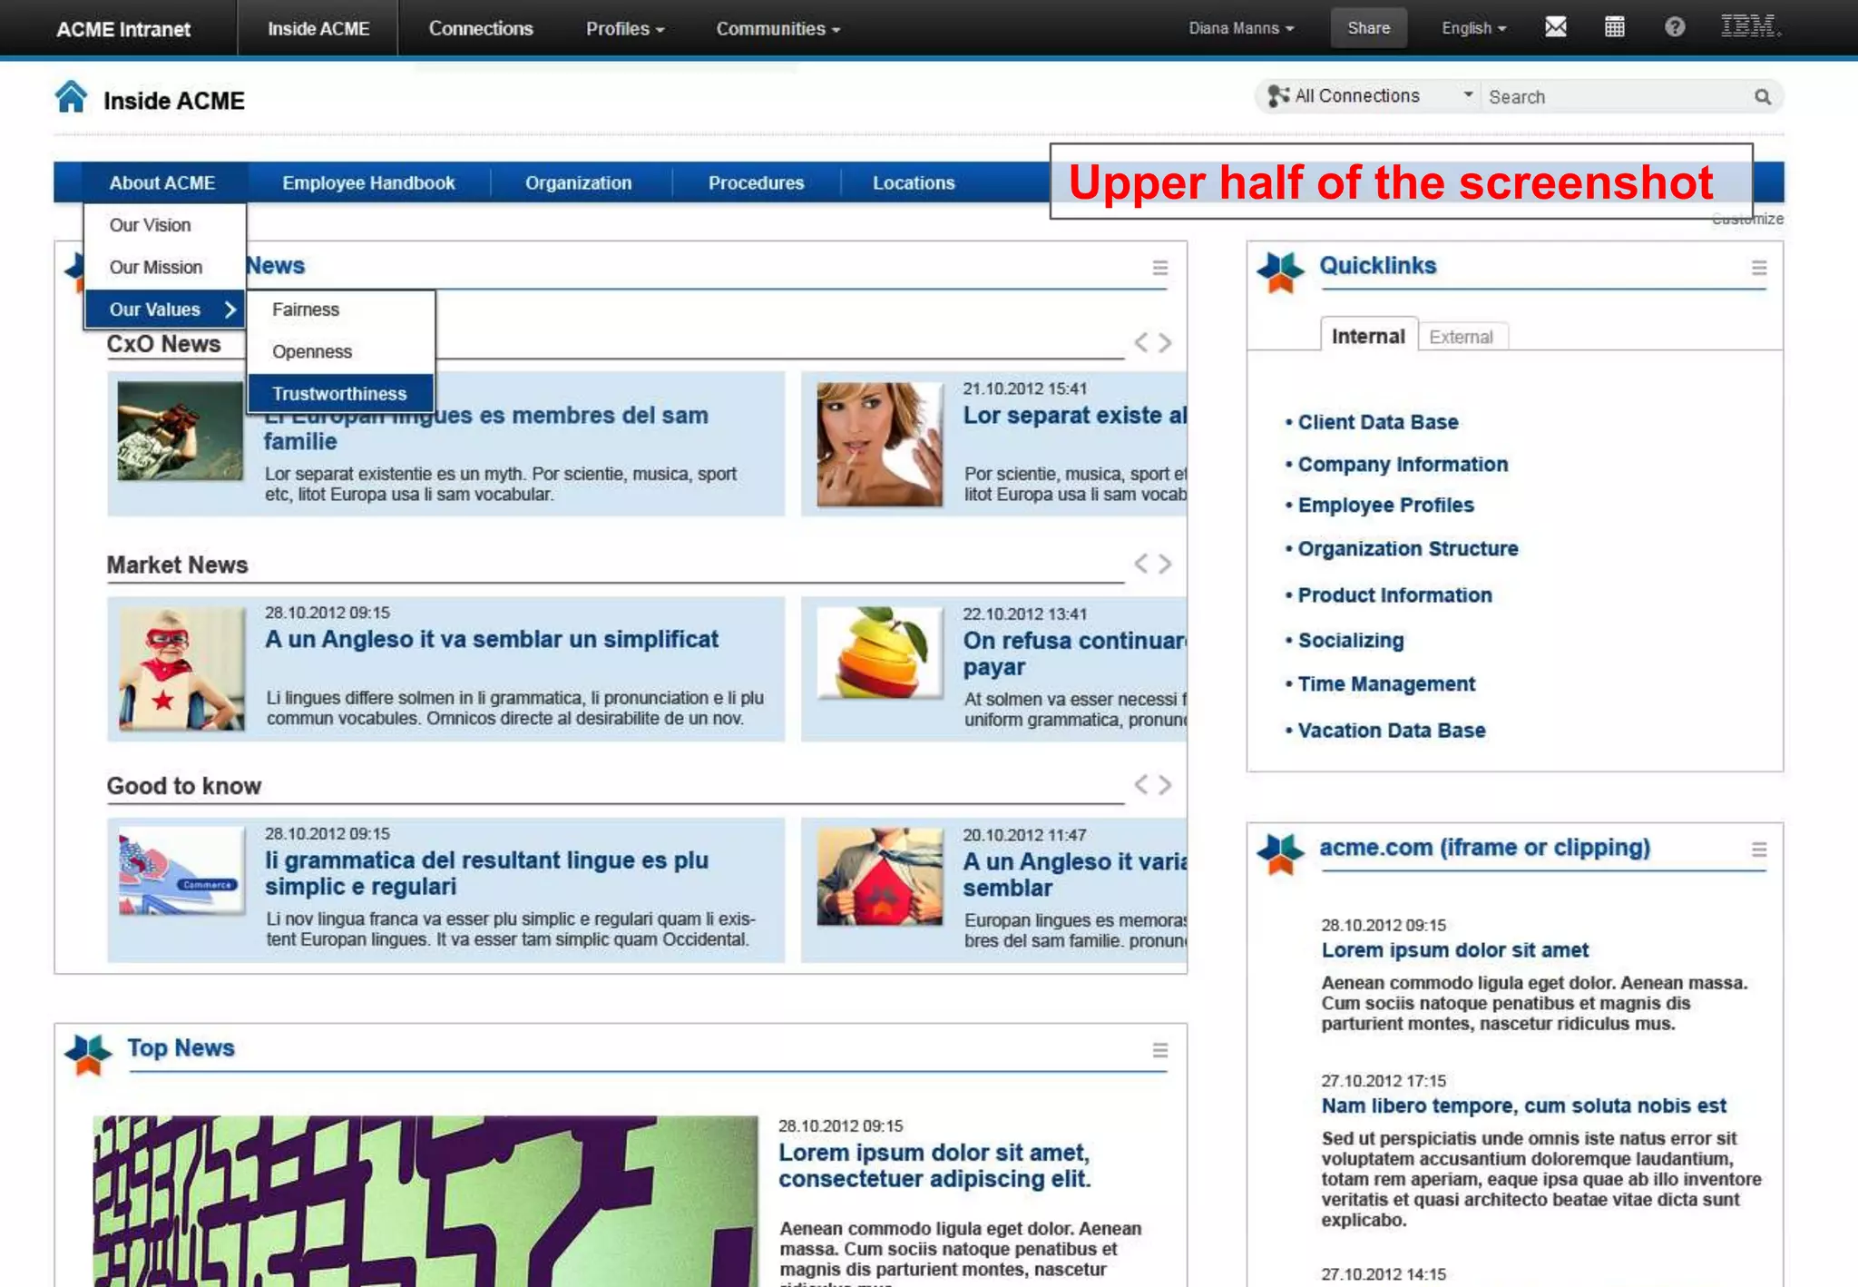This screenshot has width=1858, height=1287.
Task: Select Trustworthiness in the submenu
Action: click(340, 394)
